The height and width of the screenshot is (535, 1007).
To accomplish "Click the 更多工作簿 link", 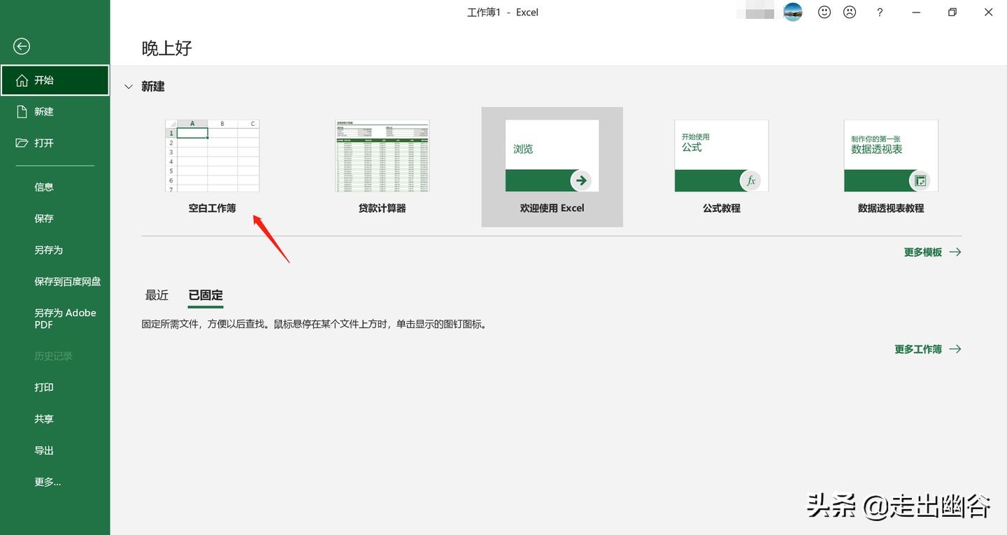I will click(927, 349).
